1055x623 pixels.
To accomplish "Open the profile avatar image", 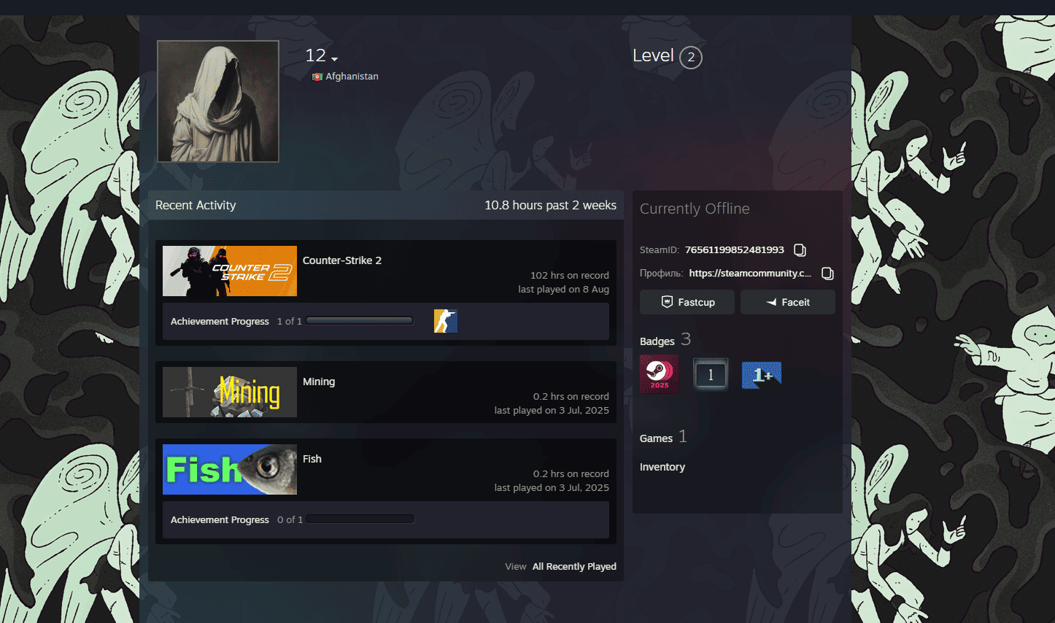I will pos(218,101).
